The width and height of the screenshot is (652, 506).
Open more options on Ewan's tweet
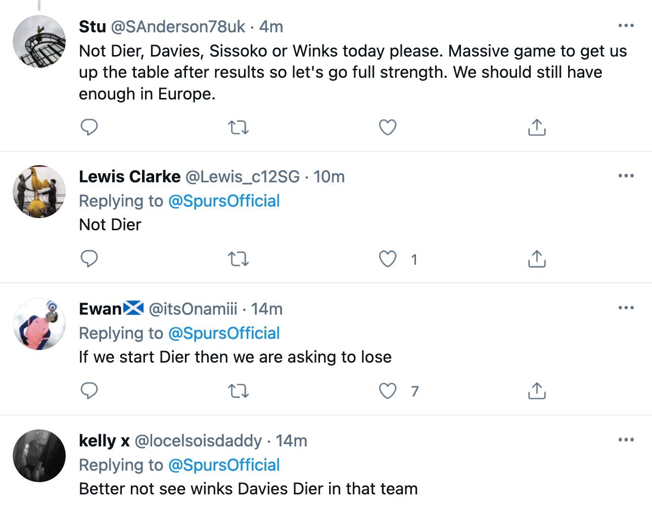[x=626, y=308]
